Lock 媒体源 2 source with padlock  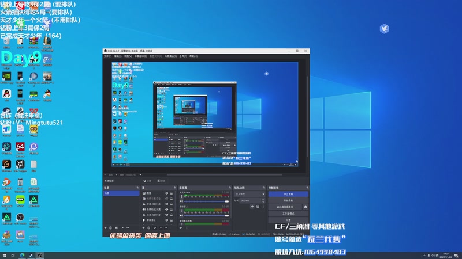pyautogui.click(x=171, y=220)
